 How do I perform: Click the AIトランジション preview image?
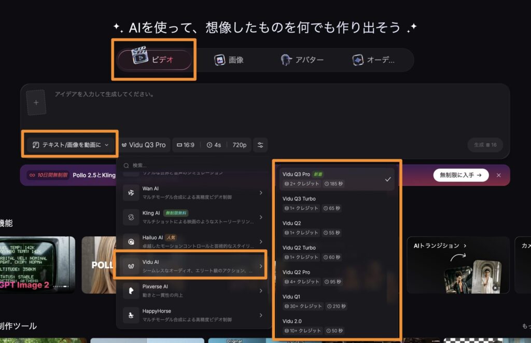pyautogui.click(x=472, y=276)
